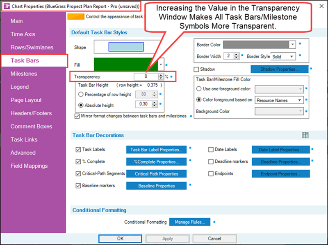Open the Fill color dropdown arrow
This screenshot has height=245, width=328.
tap(161, 65)
